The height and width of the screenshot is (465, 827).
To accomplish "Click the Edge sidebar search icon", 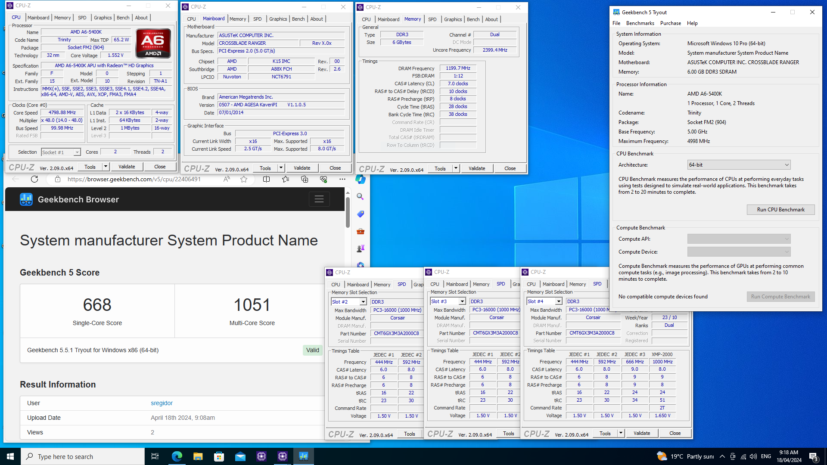I will (x=361, y=197).
